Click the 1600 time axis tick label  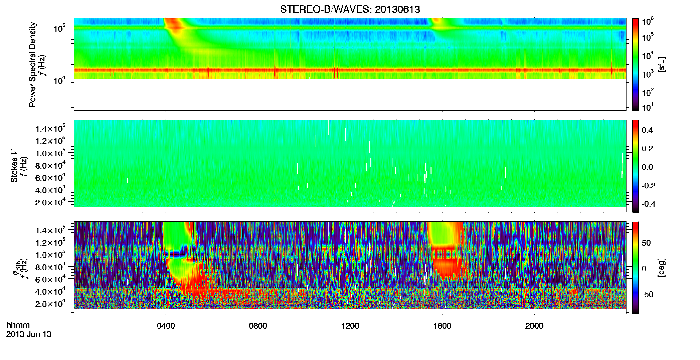pos(442,326)
